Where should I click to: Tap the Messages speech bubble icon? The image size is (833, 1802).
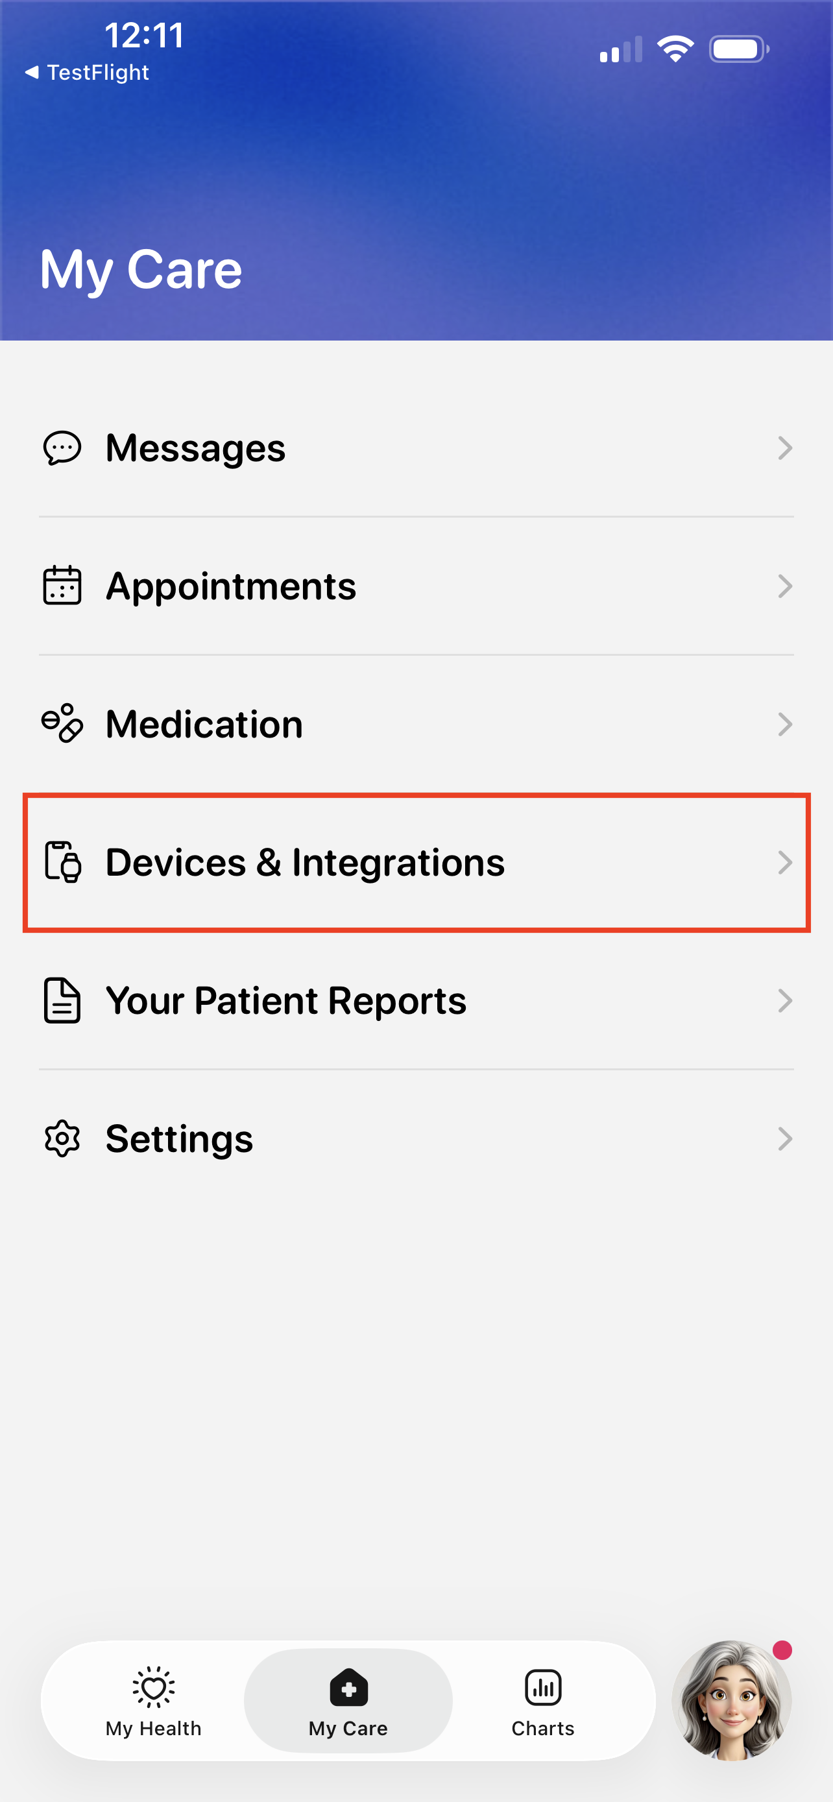[x=62, y=448]
